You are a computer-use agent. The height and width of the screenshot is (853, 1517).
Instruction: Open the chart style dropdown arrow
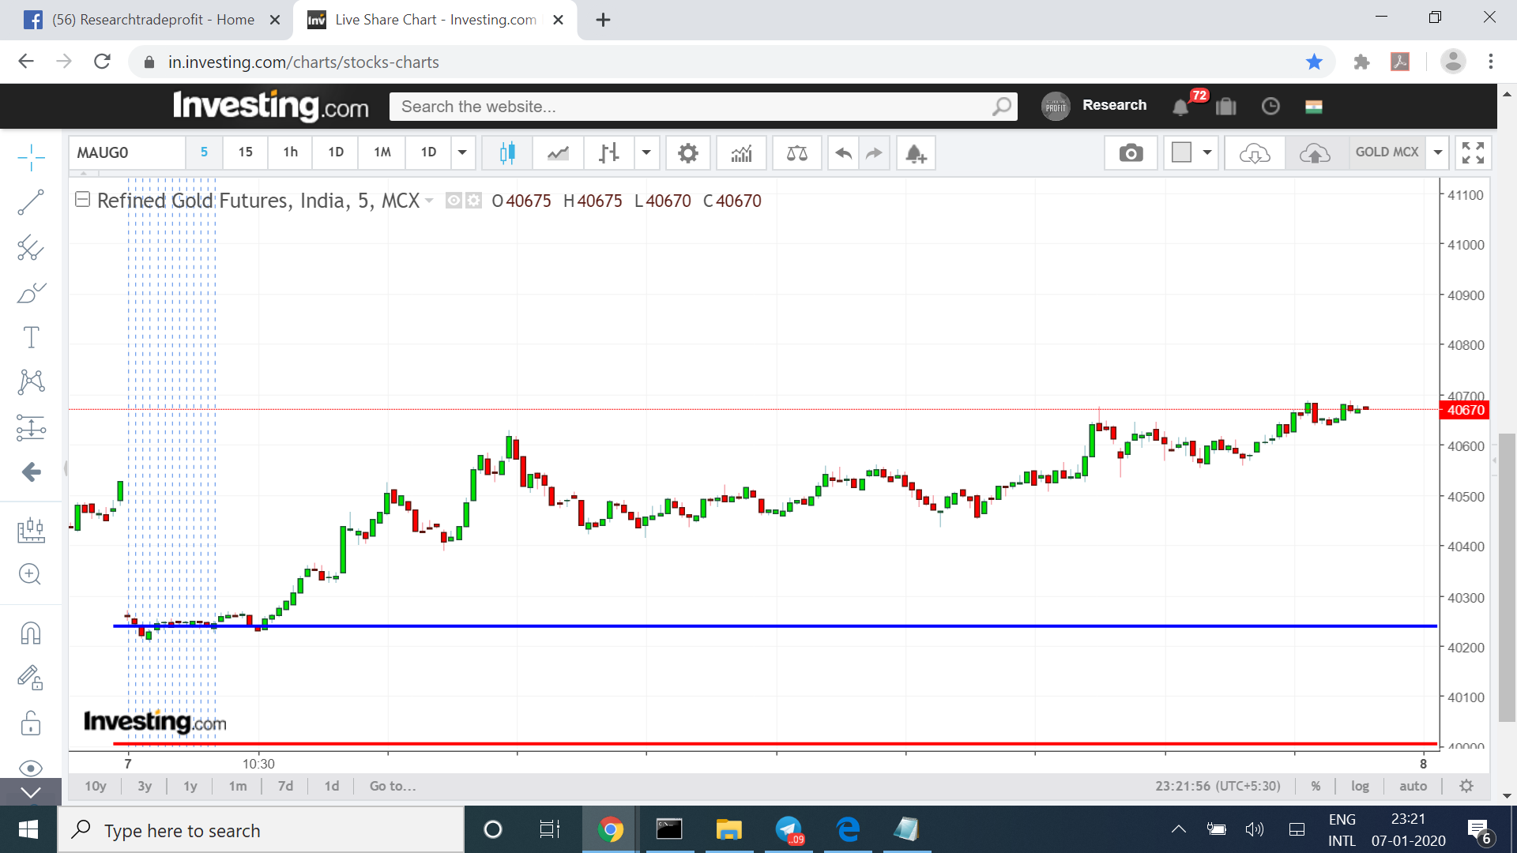click(x=646, y=152)
